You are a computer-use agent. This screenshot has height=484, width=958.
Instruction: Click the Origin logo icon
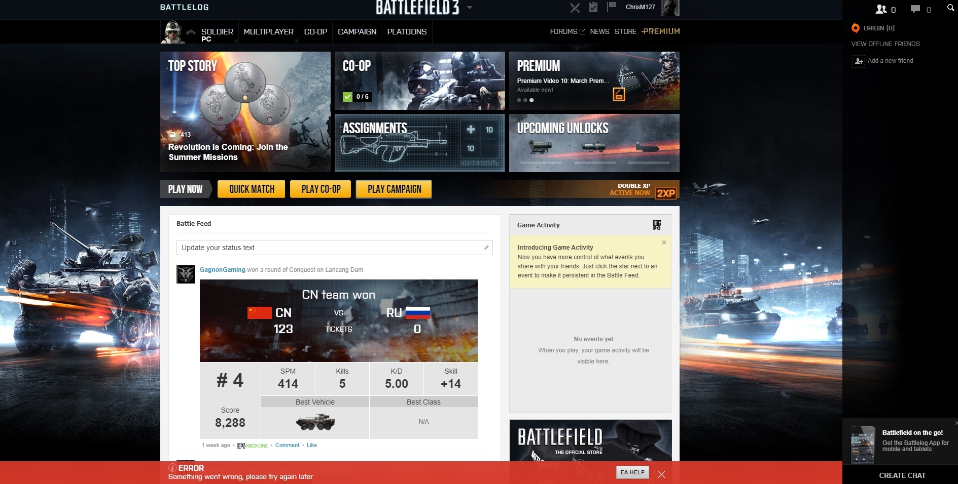click(x=856, y=28)
